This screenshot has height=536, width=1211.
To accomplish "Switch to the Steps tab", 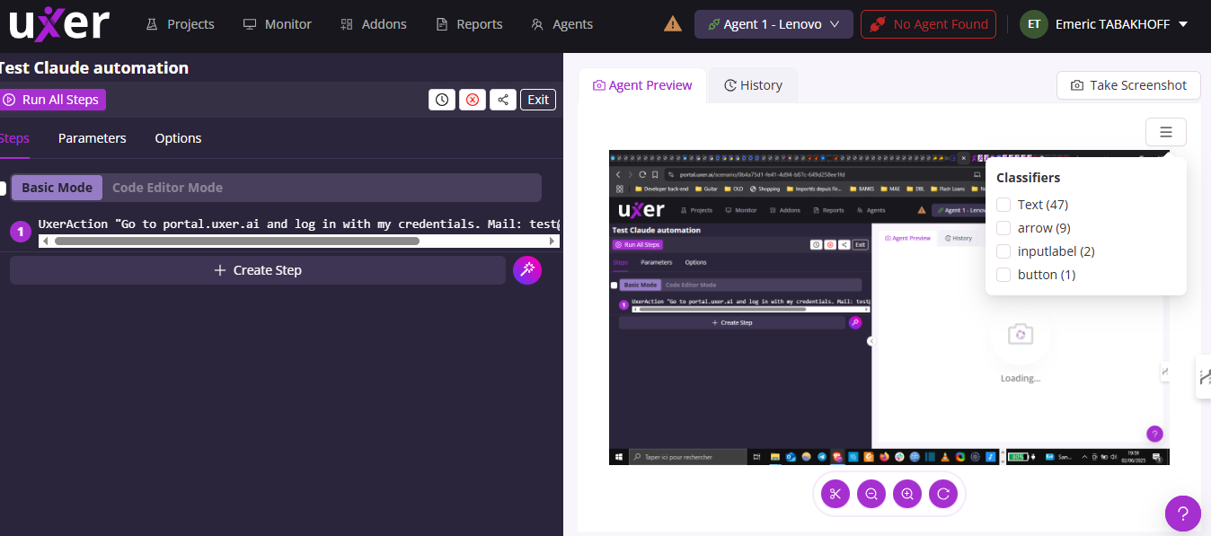I will click(x=14, y=138).
